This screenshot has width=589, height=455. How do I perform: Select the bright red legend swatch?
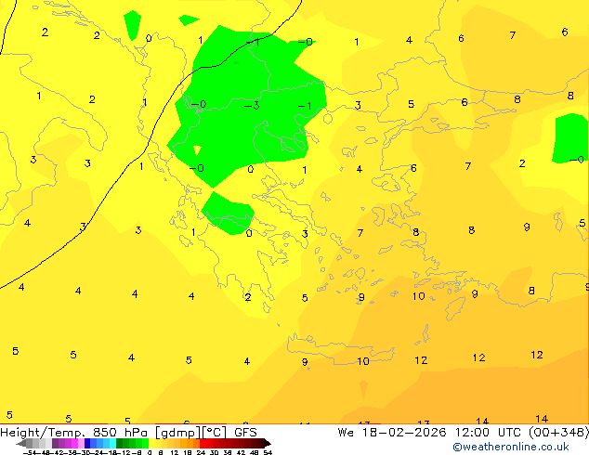pyautogui.click(x=203, y=443)
